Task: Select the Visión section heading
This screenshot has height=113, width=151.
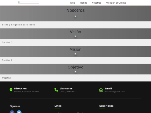Action: 75,32
